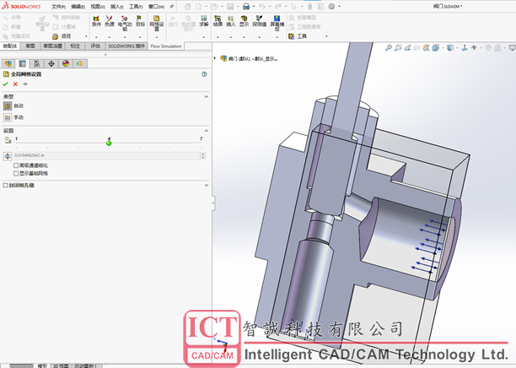This screenshot has width=516, height=368.
Task: Switch to the 装配体 ribbon tab
Action: click(10, 46)
